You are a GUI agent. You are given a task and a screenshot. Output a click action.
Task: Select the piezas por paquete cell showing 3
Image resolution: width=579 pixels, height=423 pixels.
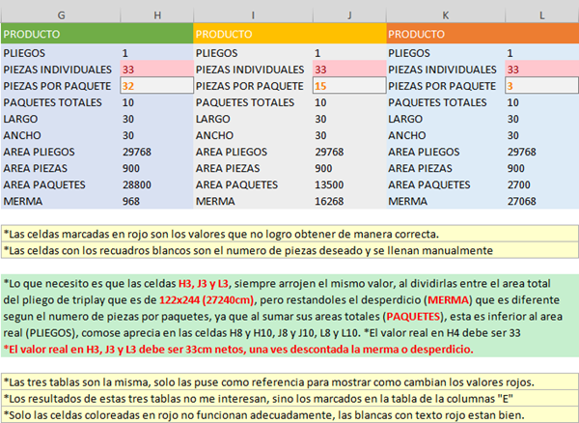coord(541,86)
